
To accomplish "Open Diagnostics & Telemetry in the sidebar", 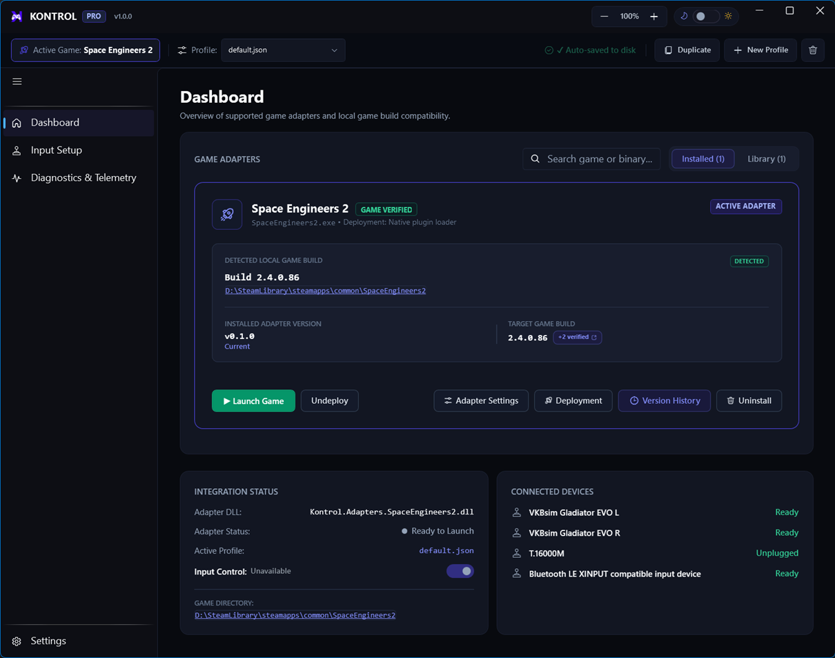I will (x=79, y=177).
